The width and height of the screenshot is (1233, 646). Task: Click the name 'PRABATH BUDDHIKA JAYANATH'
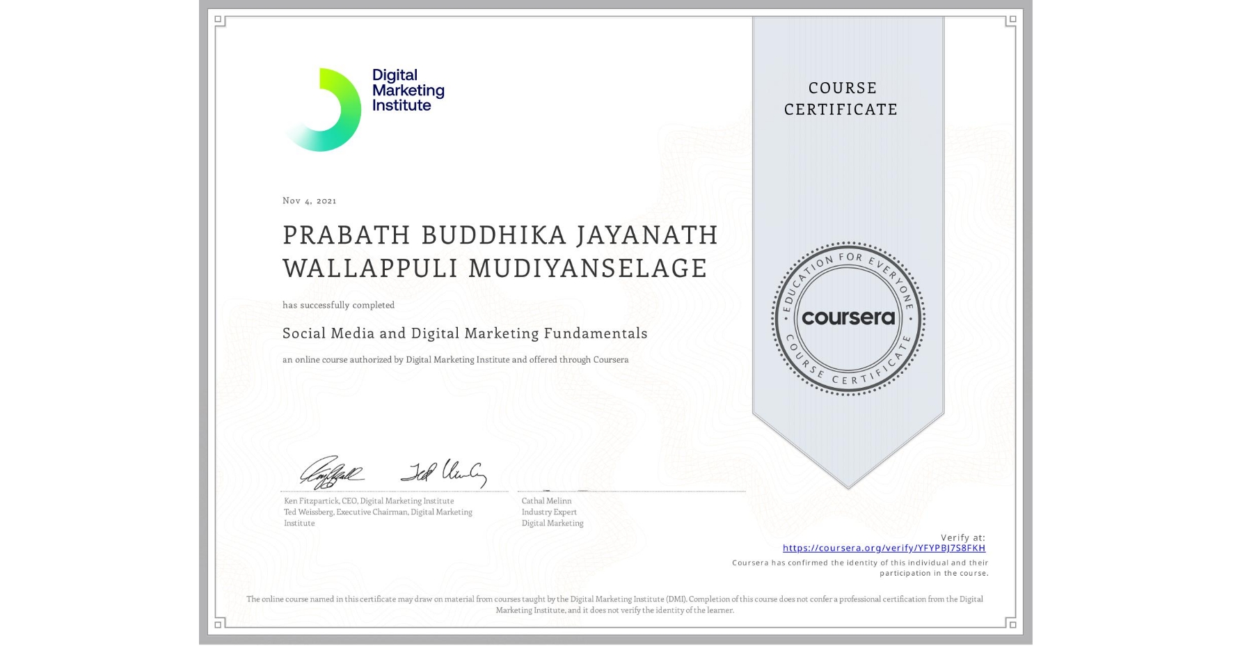click(x=500, y=235)
